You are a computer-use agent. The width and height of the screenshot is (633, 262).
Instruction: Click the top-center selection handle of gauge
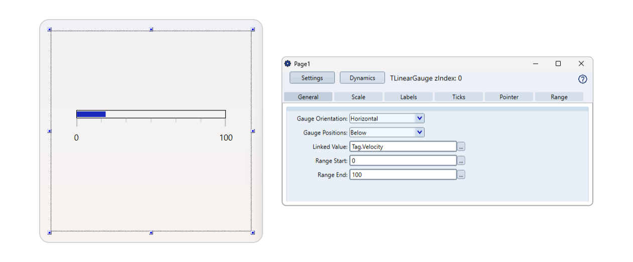pos(151,30)
